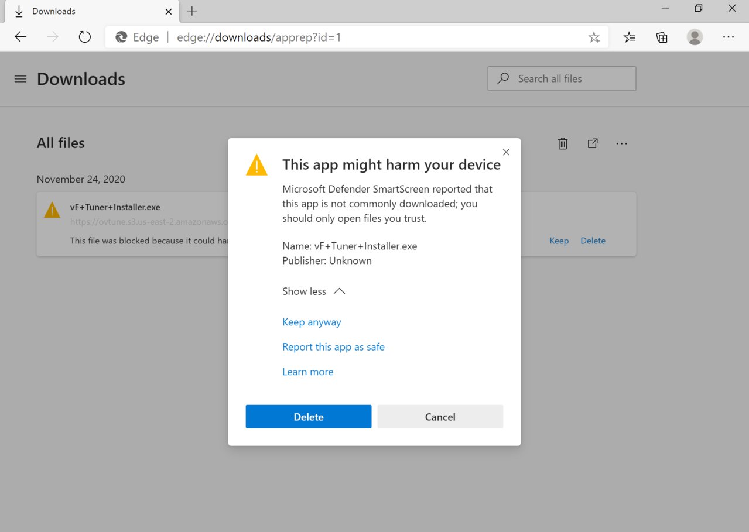Viewport: 749px width, 532px height.
Task: Click the warning icon on vF+Tuner+Installer.exe row
Action: point(52,210)
